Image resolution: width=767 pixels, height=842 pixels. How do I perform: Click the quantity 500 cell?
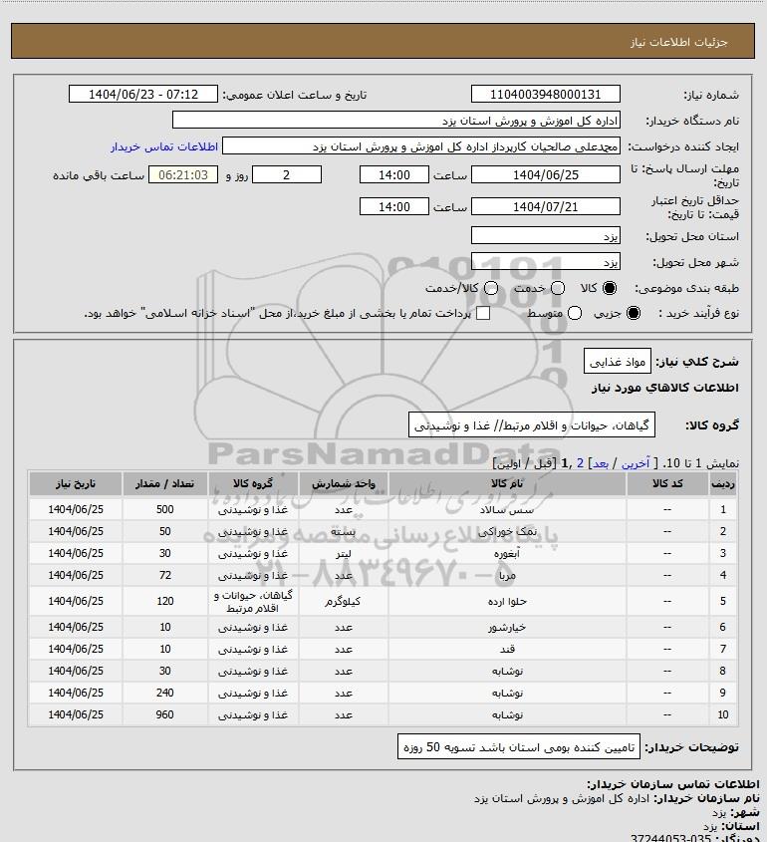(164, 509)
